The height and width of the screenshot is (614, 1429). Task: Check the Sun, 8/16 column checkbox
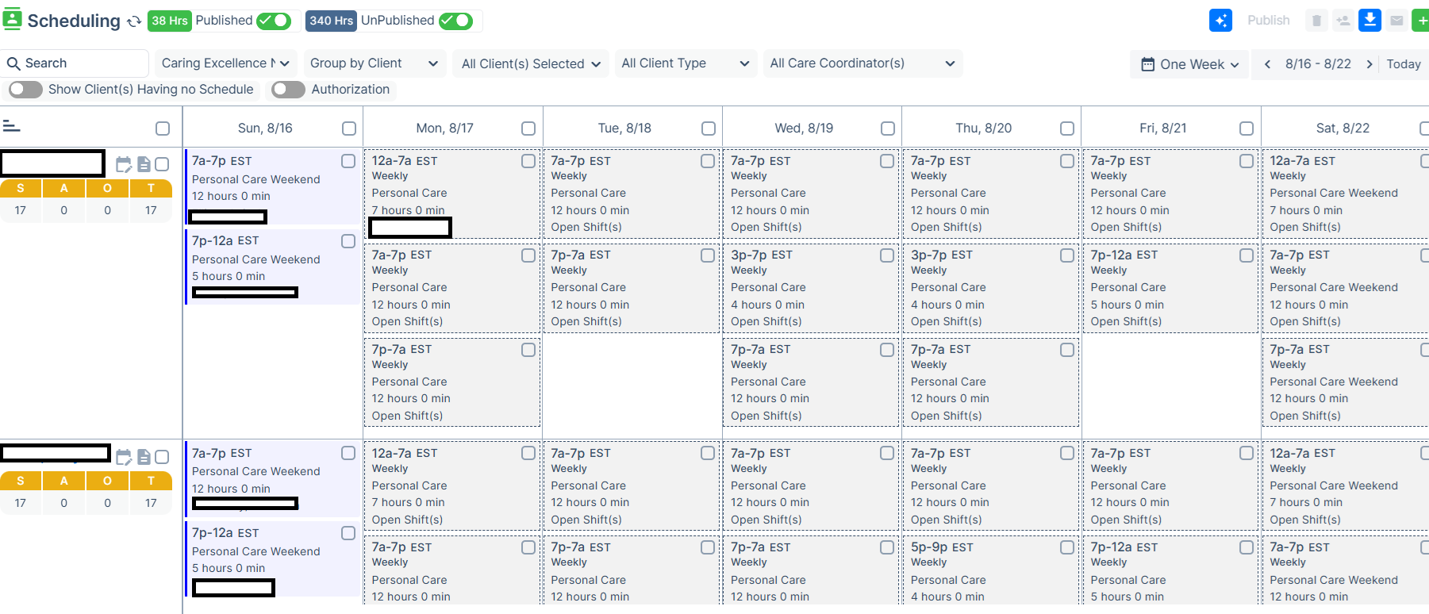(x=349, y=129)
